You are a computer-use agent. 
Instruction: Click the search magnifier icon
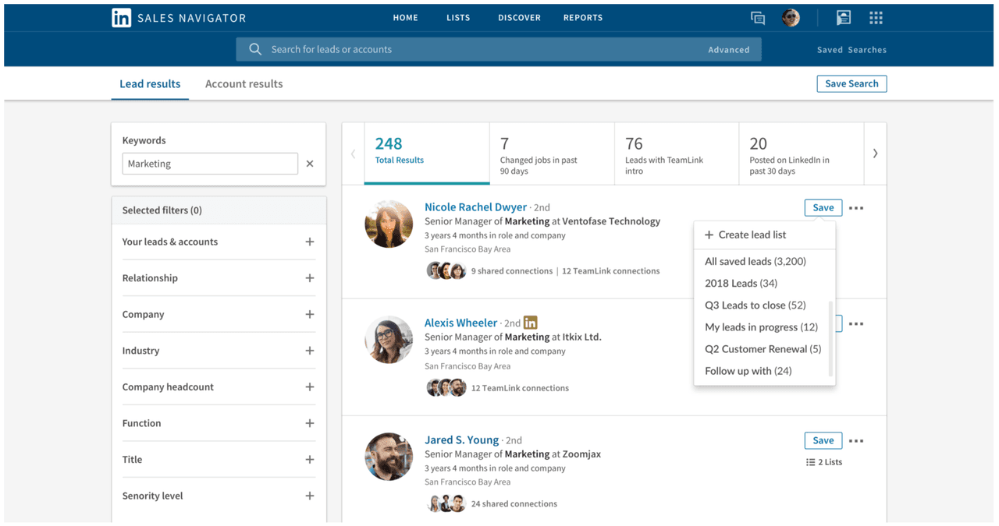click(x=254, y=49)
